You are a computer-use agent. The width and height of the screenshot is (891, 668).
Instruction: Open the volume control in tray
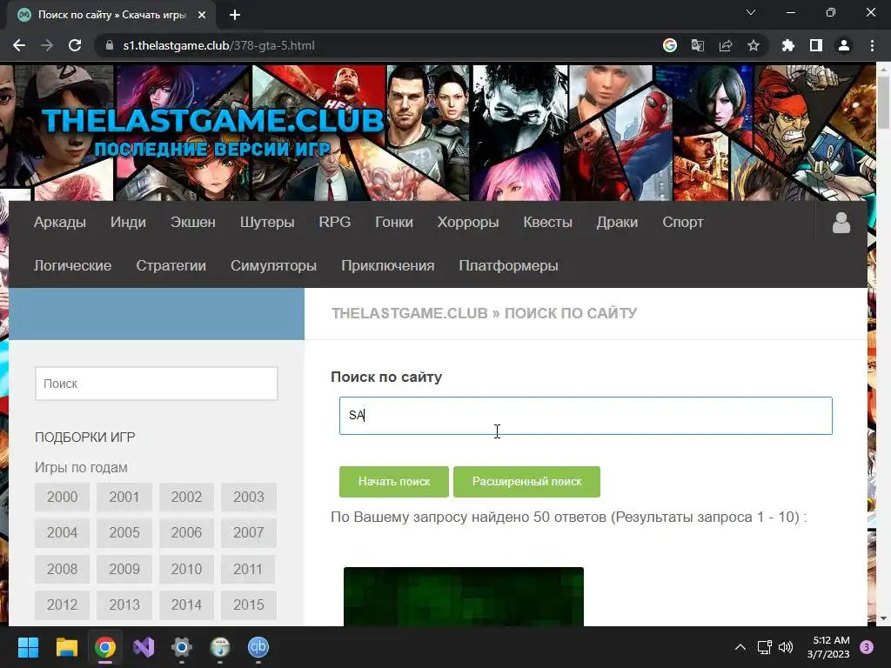click(786, 647)
